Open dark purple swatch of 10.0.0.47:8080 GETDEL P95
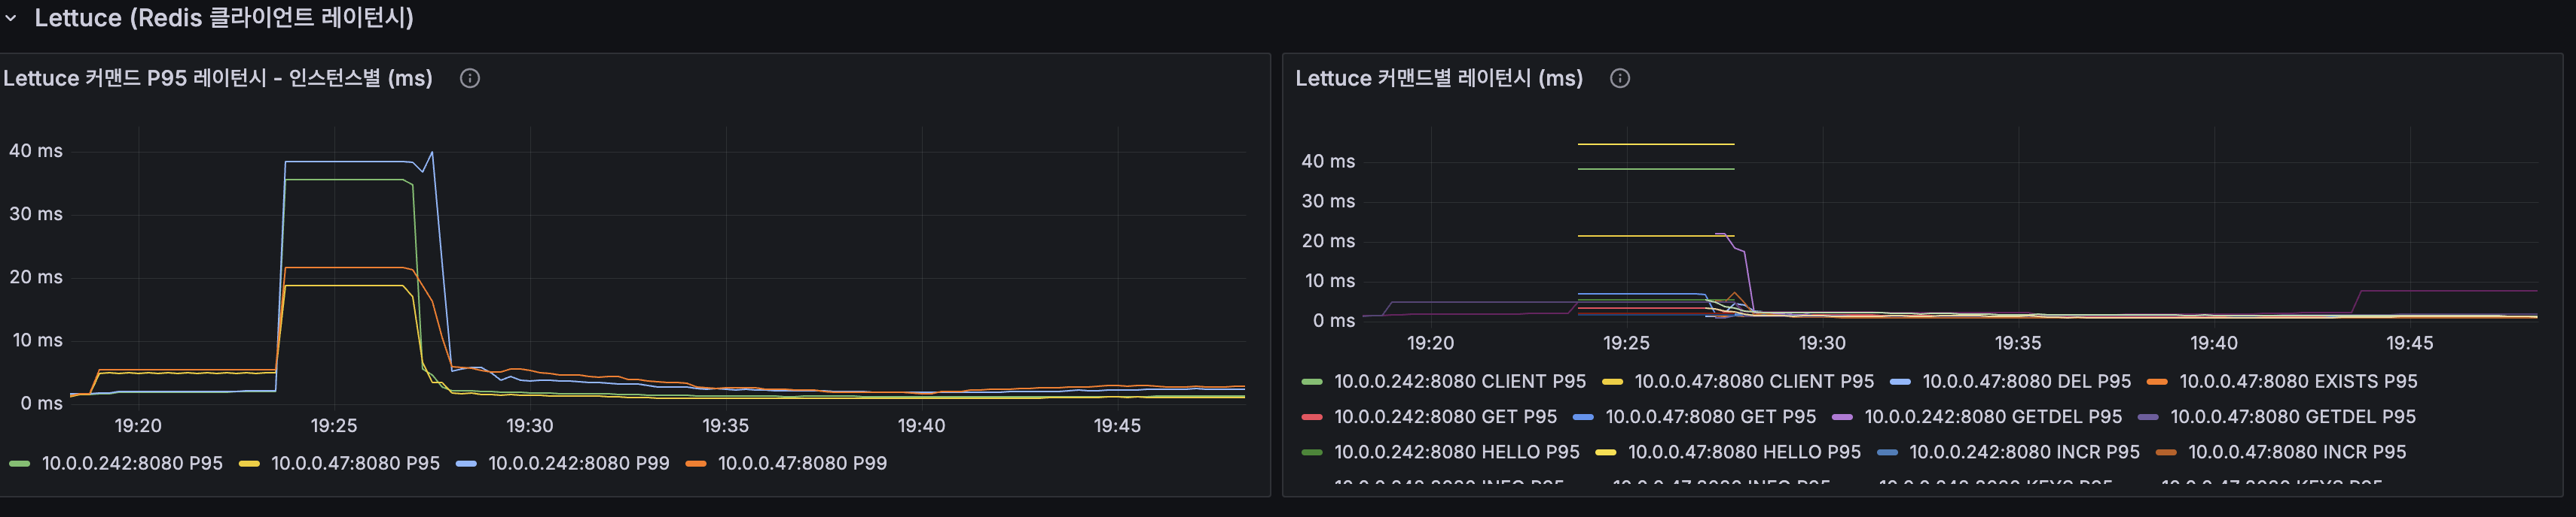This screenshot has width=2576, height=517. [2148, 416]
